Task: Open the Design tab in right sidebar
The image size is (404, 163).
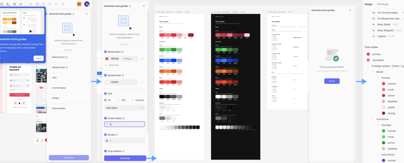Action: [x=368, y=4]
